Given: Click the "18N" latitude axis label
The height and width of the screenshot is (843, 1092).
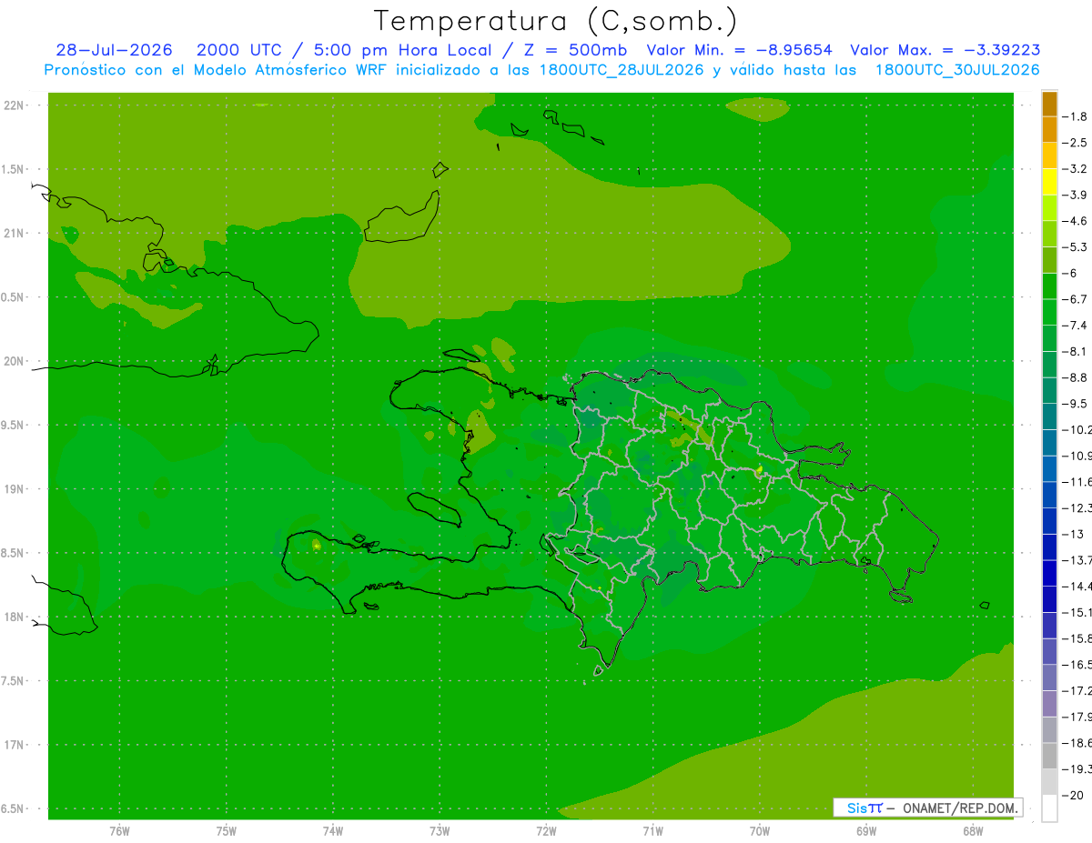Looking at the screenshot, I should tap(15, 617).
